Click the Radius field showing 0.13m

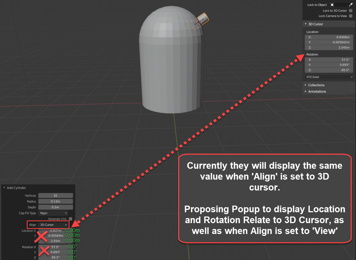56,201
